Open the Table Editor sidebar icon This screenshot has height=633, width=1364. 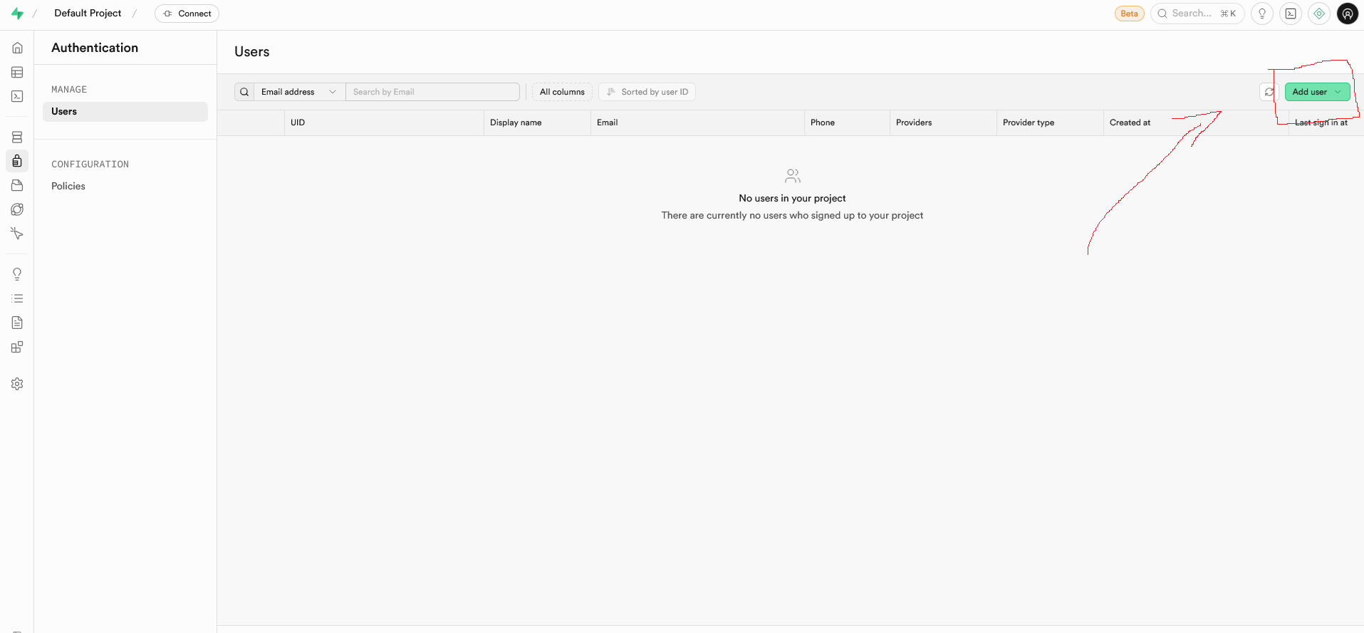coord(17,72)
